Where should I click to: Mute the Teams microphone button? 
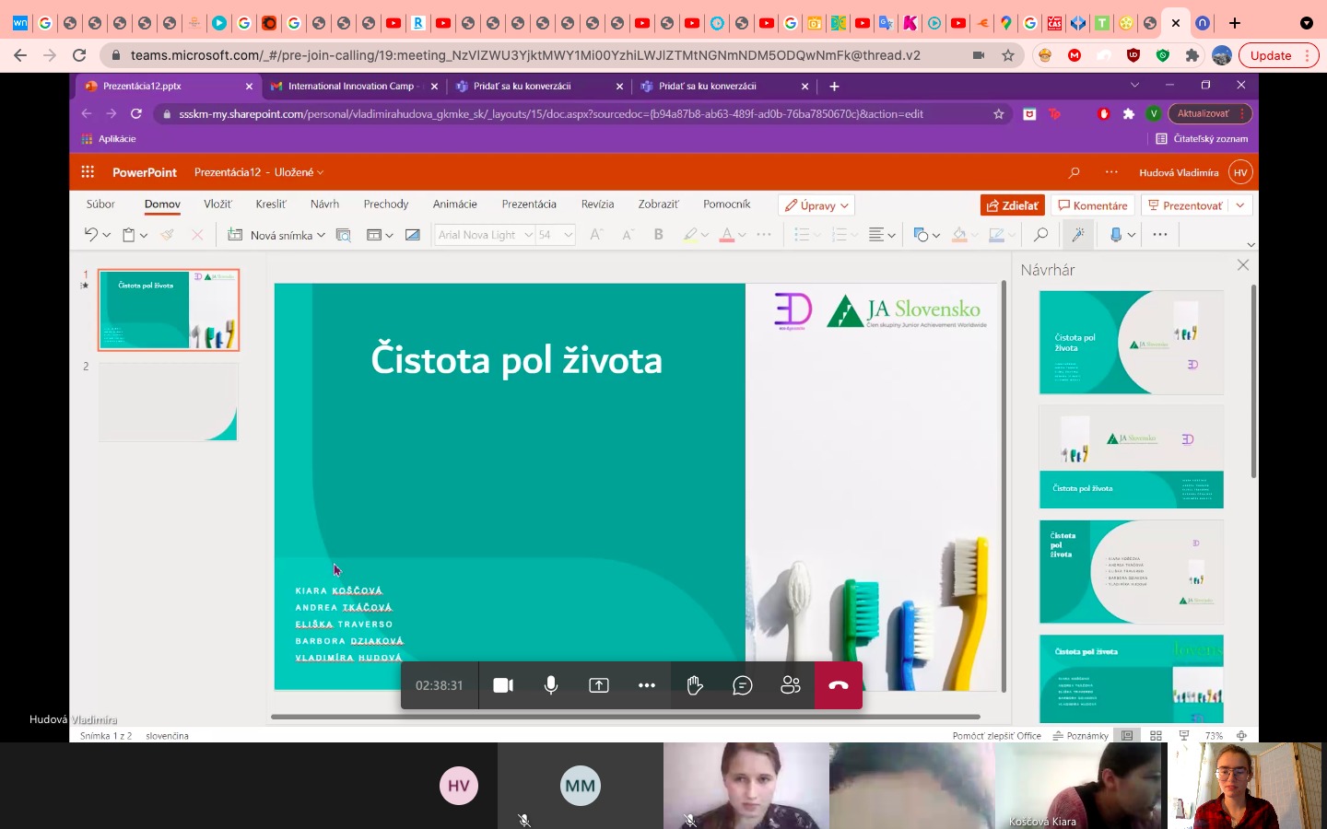pos(551,685)
